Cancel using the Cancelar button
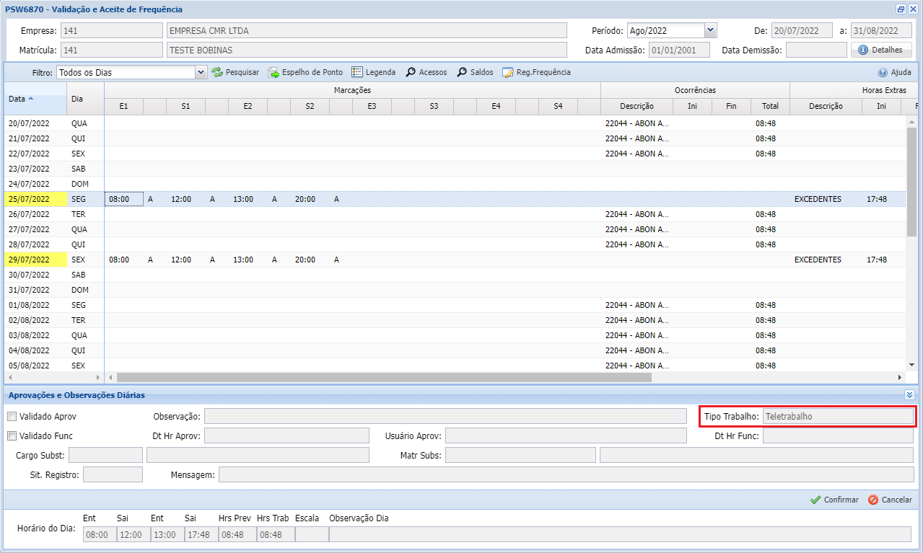 tap(890, 500)
